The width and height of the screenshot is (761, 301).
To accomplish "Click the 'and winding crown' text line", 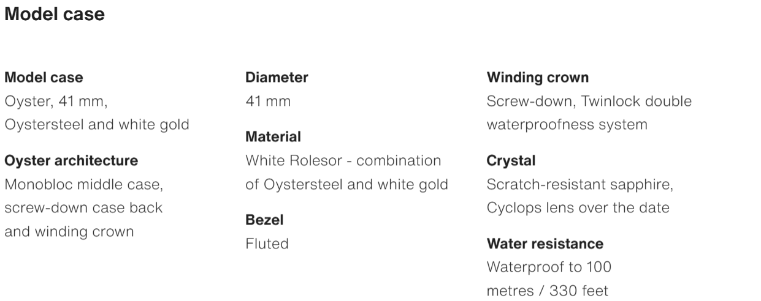I will [69, 231].
